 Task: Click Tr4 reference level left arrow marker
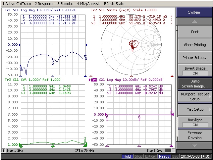106,114
